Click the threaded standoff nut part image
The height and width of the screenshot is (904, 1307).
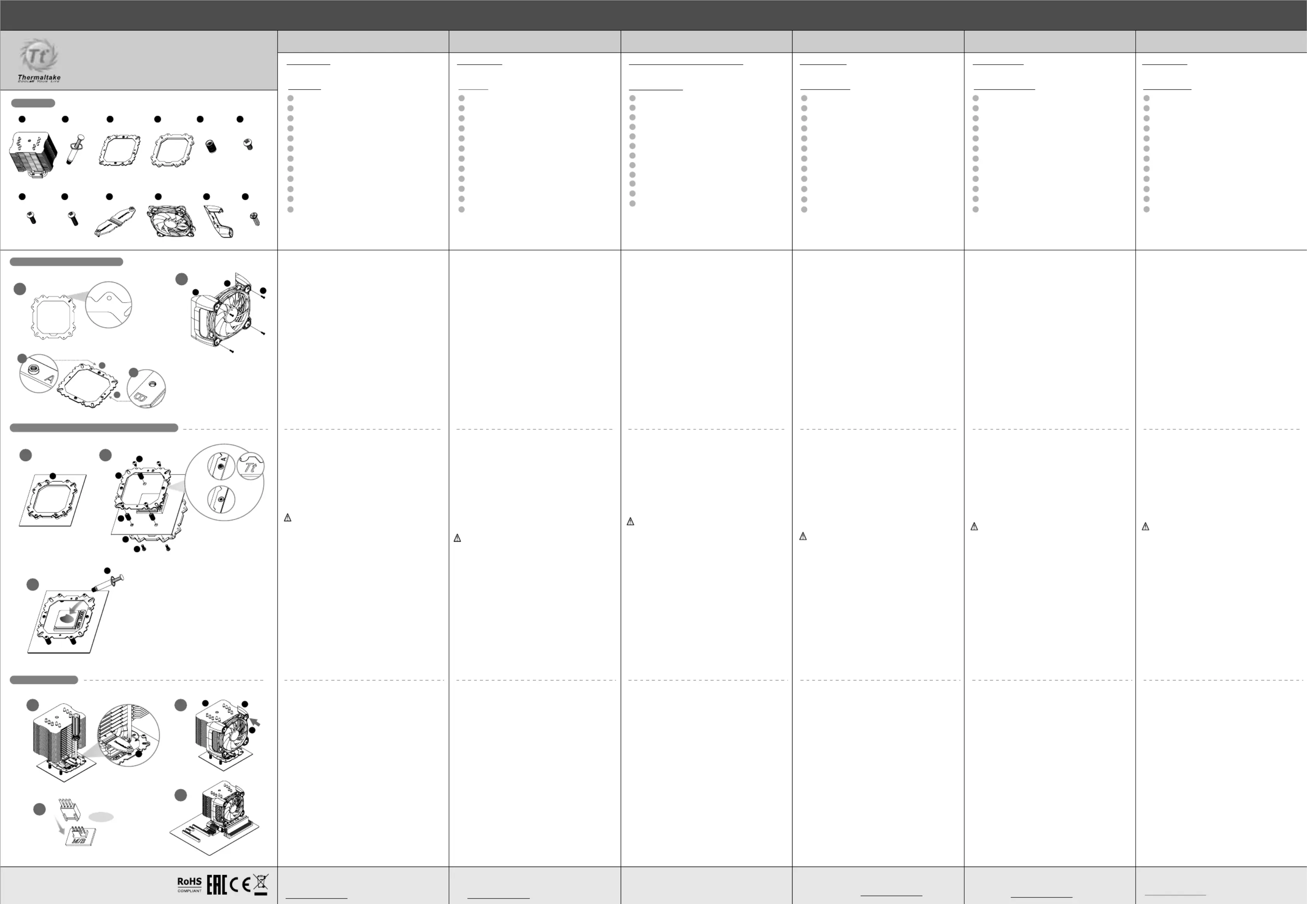click(211, 147)
